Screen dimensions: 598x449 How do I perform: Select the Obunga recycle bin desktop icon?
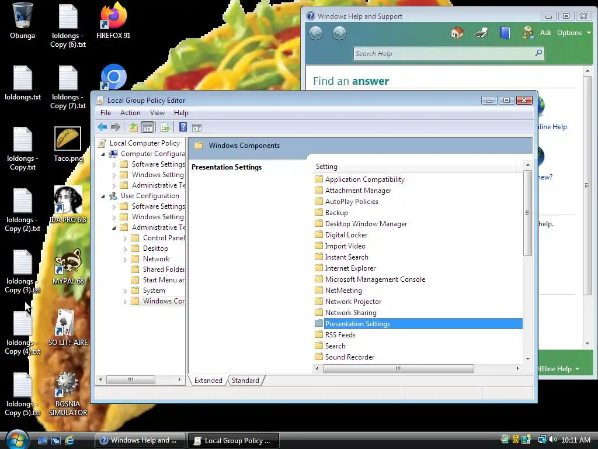pyautogui.click(x=22, y=21)
